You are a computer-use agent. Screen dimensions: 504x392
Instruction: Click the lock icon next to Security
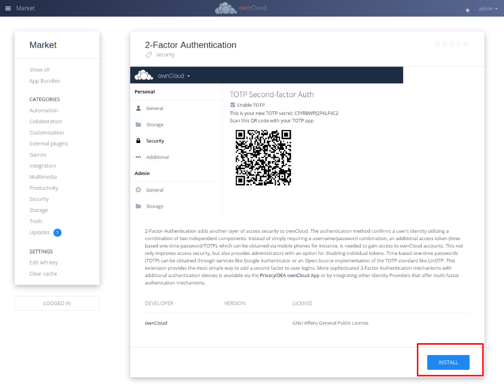click(138, 141)
